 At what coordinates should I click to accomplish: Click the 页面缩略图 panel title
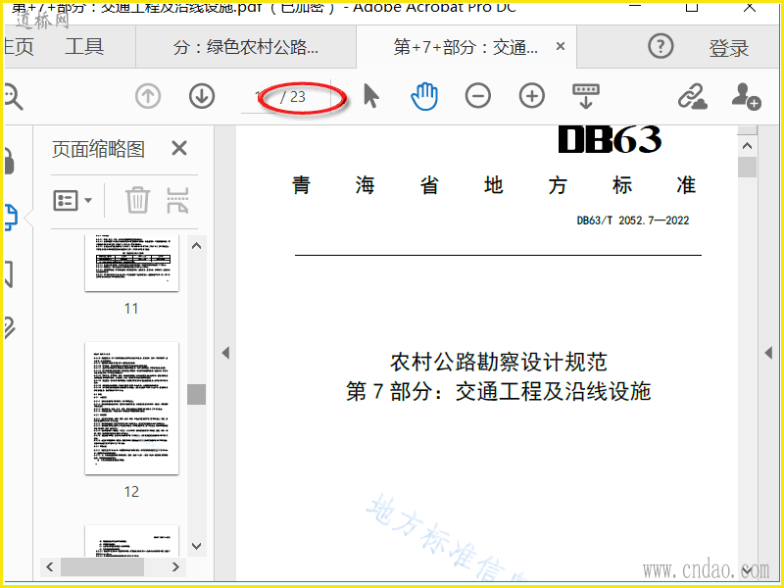pos(99,149)
